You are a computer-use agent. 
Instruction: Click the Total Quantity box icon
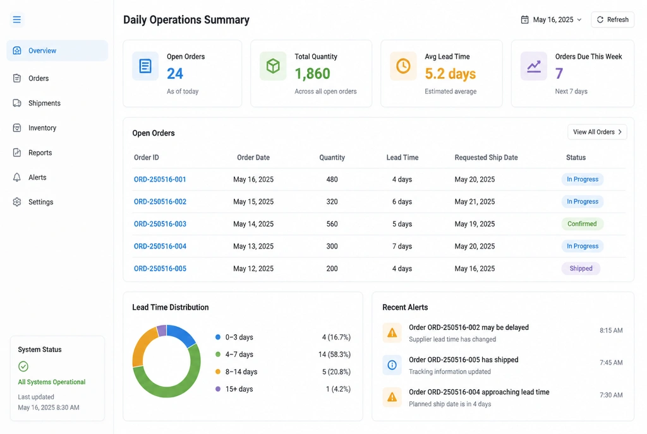click(273, 66)
